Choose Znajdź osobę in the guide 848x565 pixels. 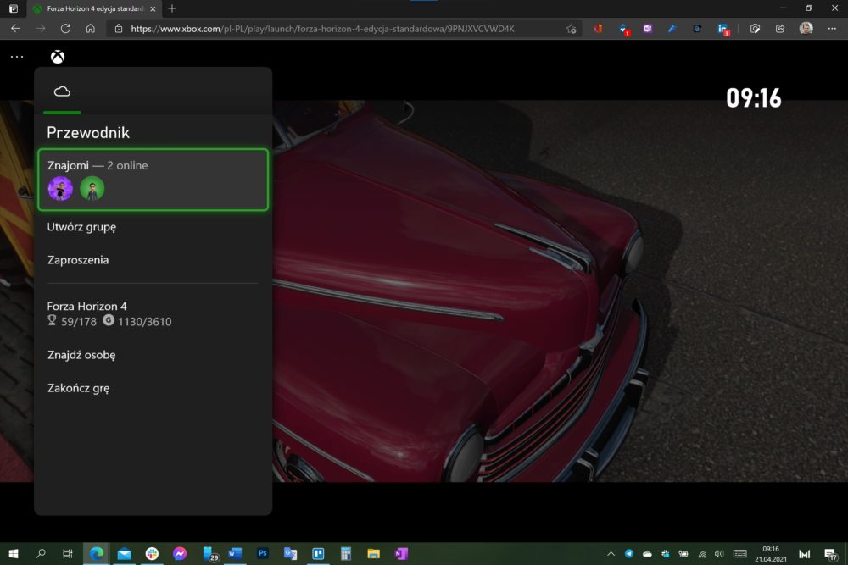pyautogui.click(x=81, y=355)
